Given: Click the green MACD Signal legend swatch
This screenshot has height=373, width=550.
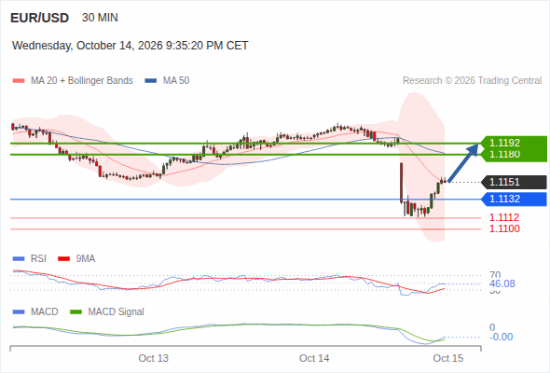Looking at the screenshot, I should click(x=76, y=312).
